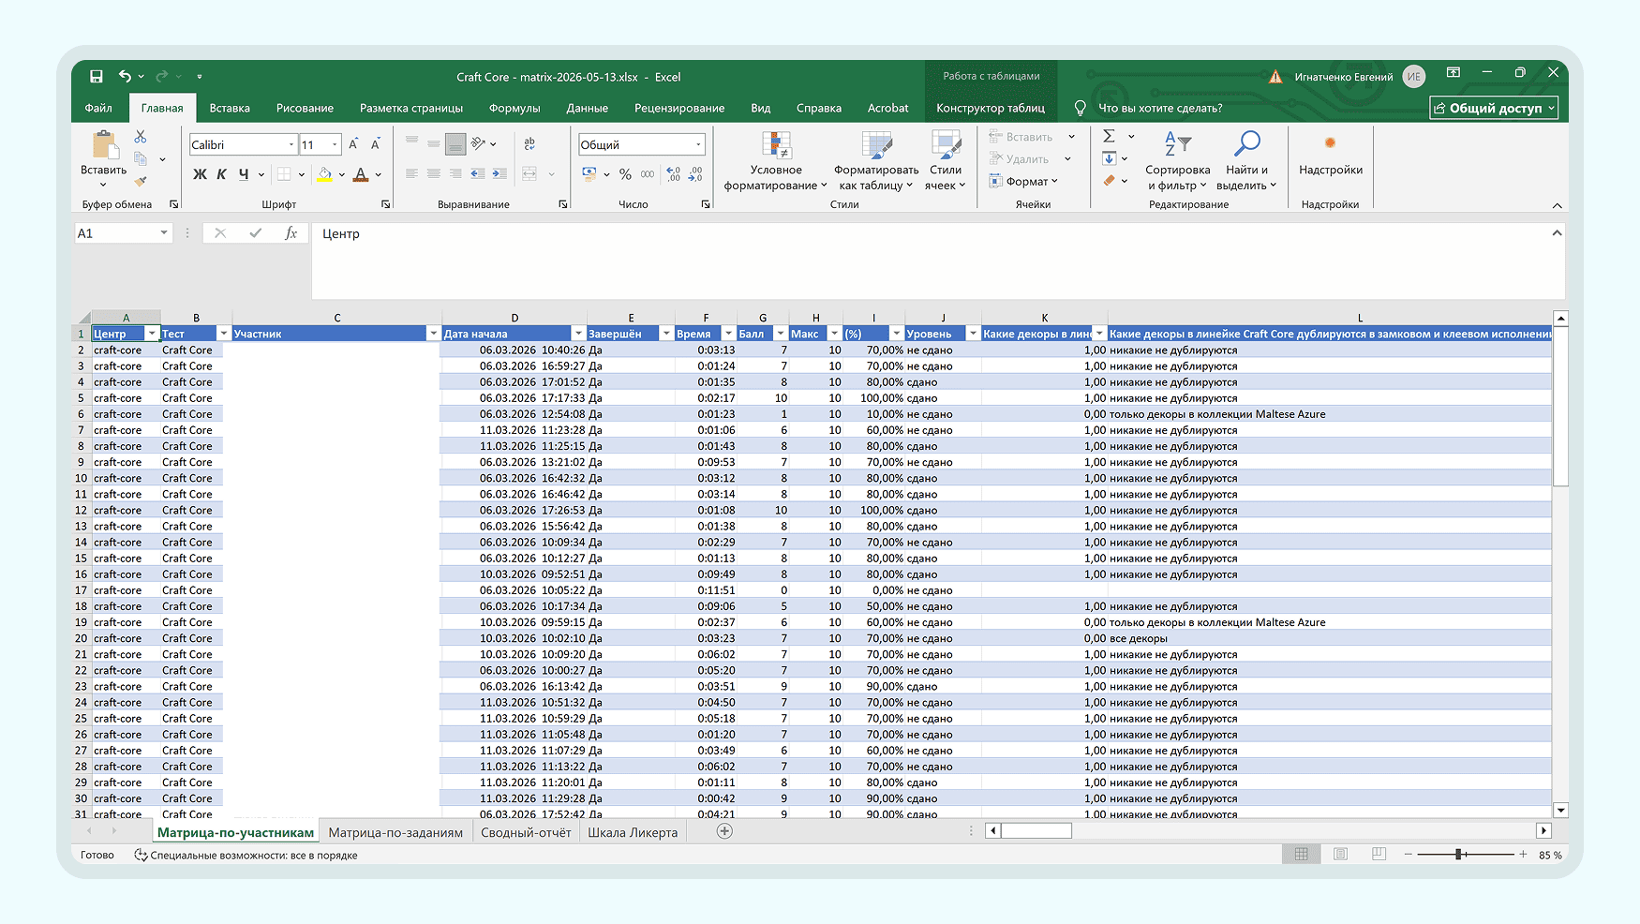Toggle italic (К) formatting

point(222,174)
